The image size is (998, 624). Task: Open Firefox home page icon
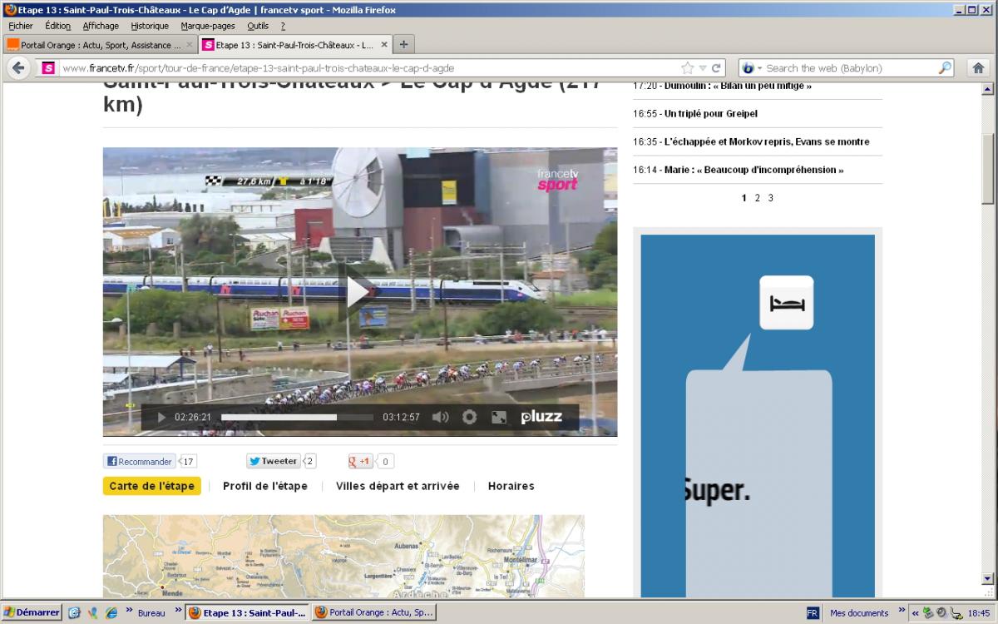coord(979,68)
